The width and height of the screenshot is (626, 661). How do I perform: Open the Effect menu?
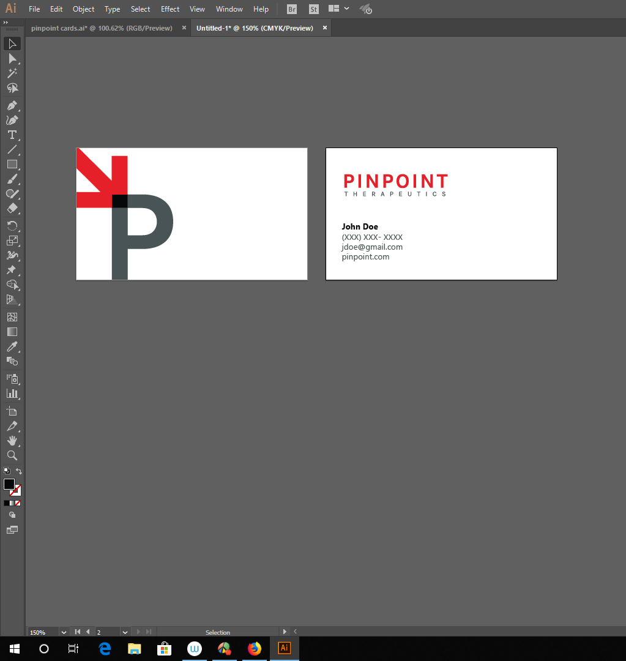pos(170,9)
